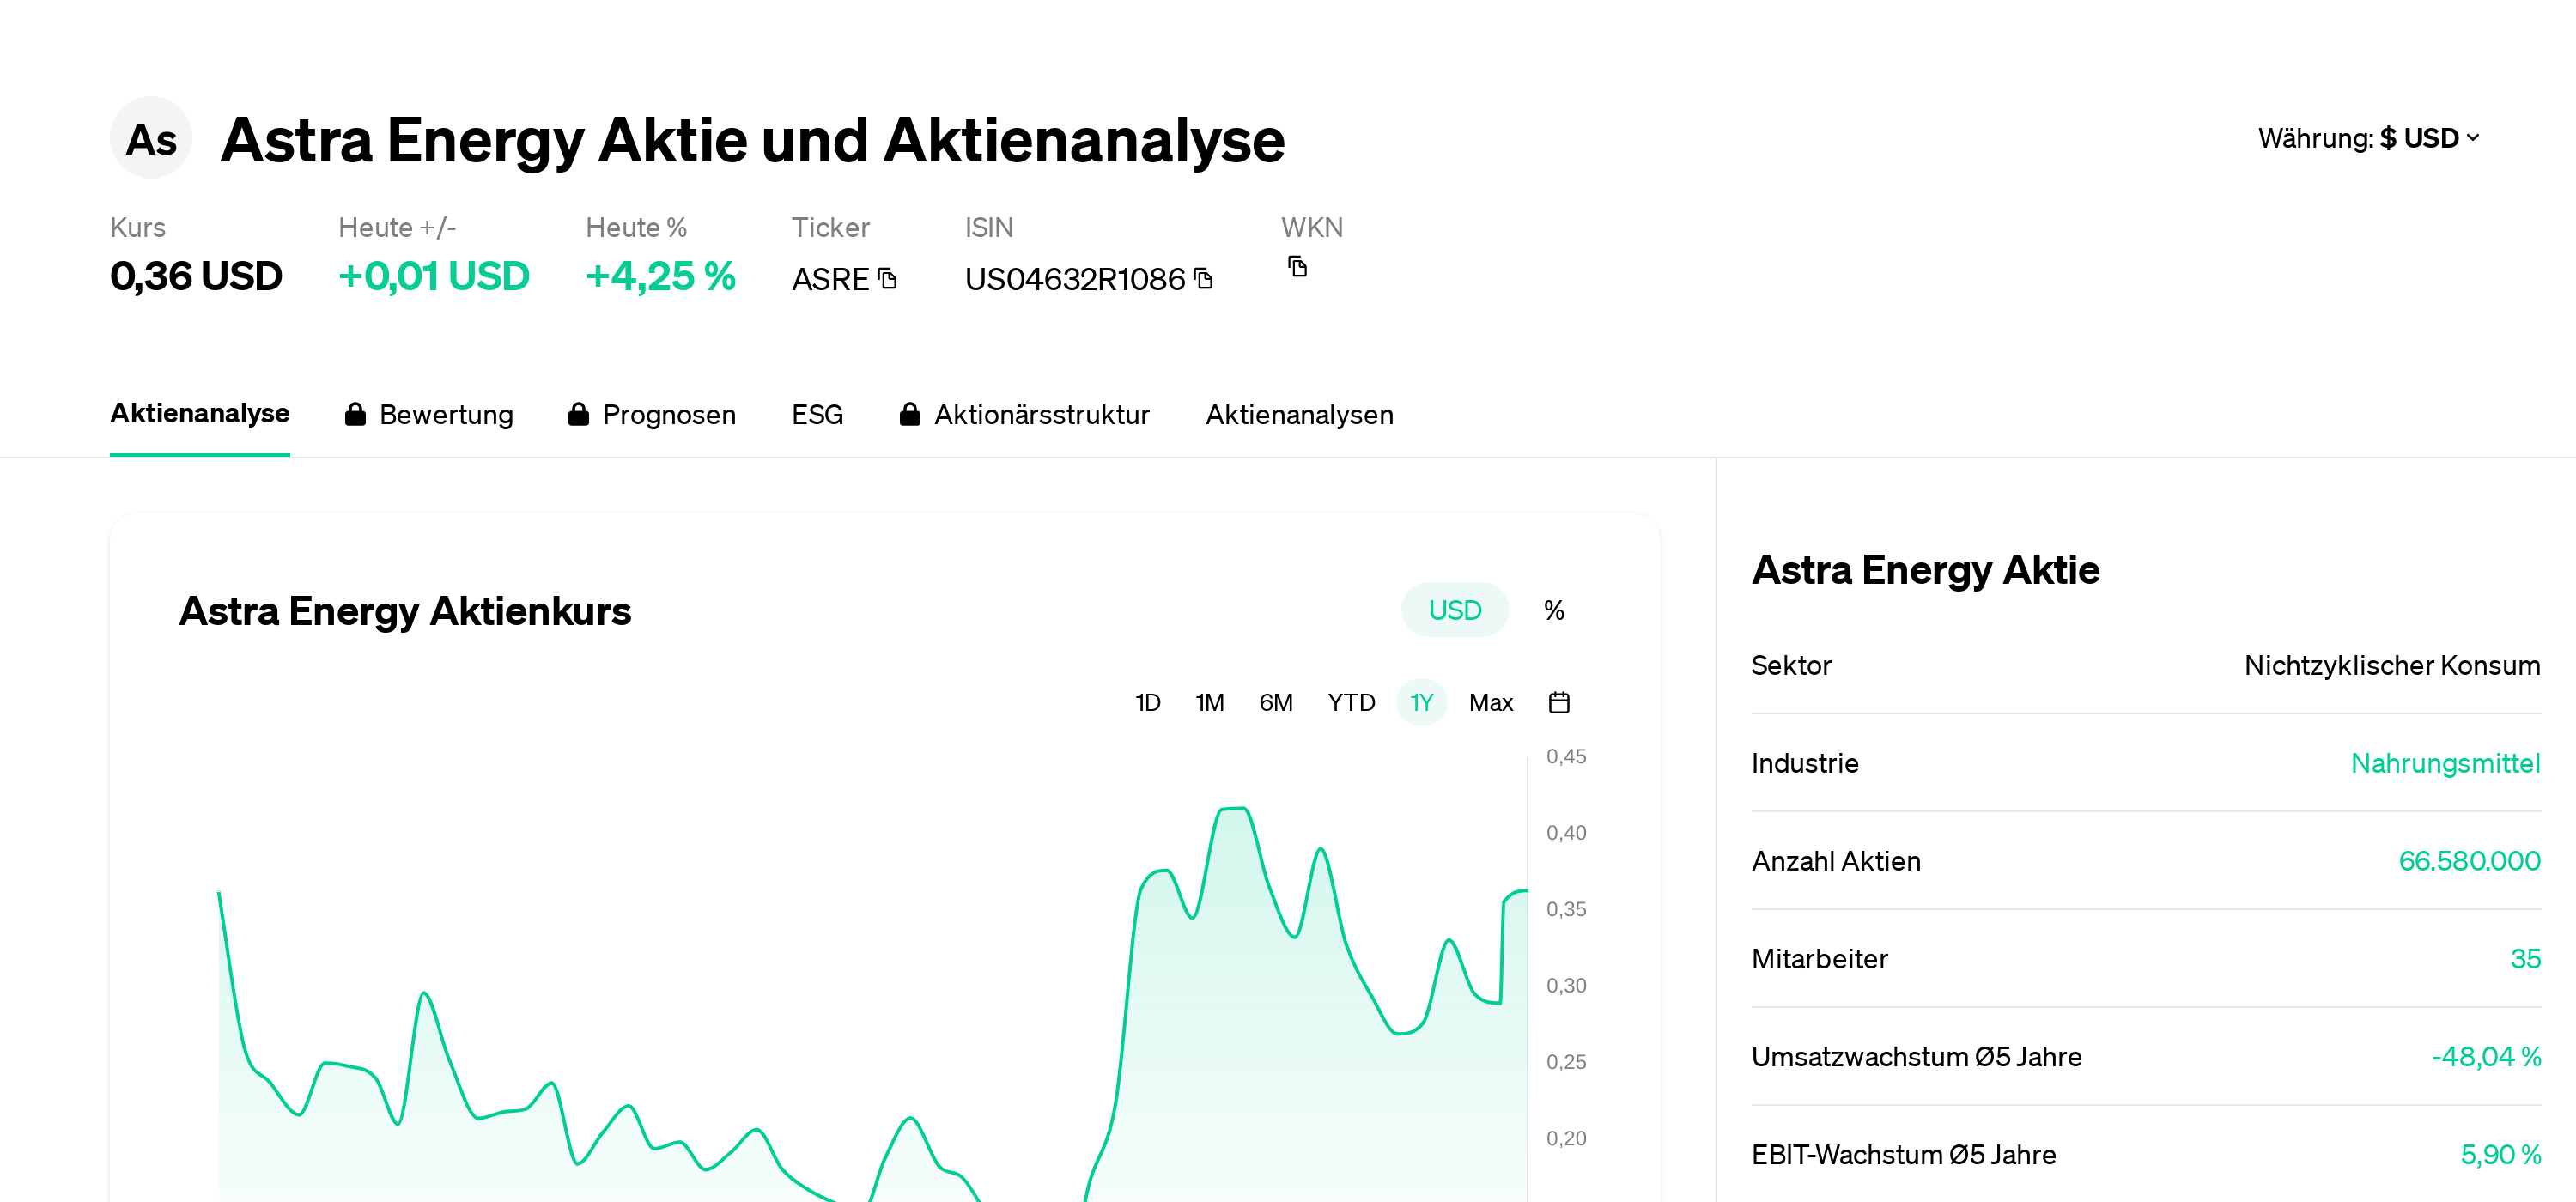Click the lock icon beside Prognosen
The height and width of the screenshot is (1202, 2576).
point(579,413)
